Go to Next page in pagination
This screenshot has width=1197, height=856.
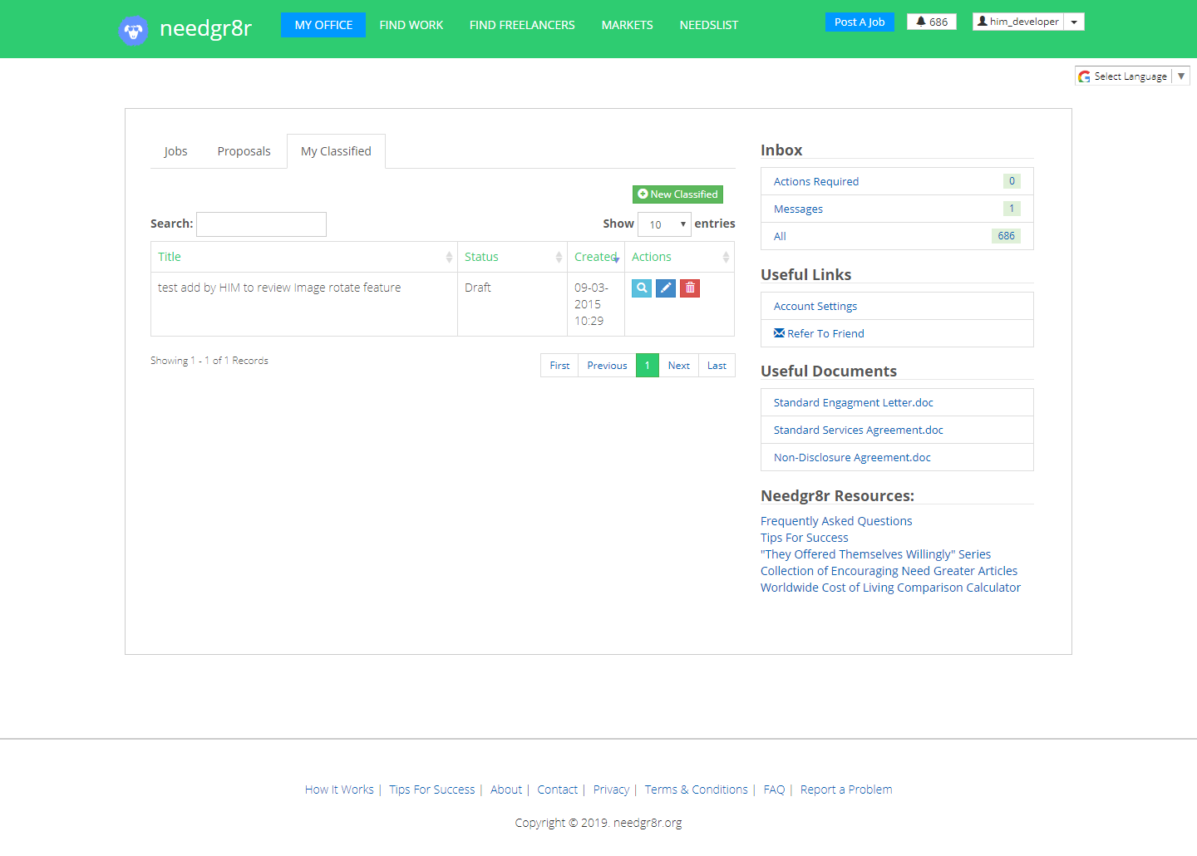pyautogui.click(x=678, y=366)
